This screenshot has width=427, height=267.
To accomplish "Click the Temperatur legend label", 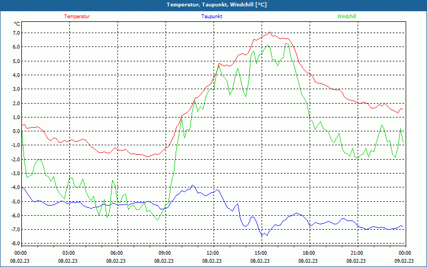I will [x=77, y=16].
